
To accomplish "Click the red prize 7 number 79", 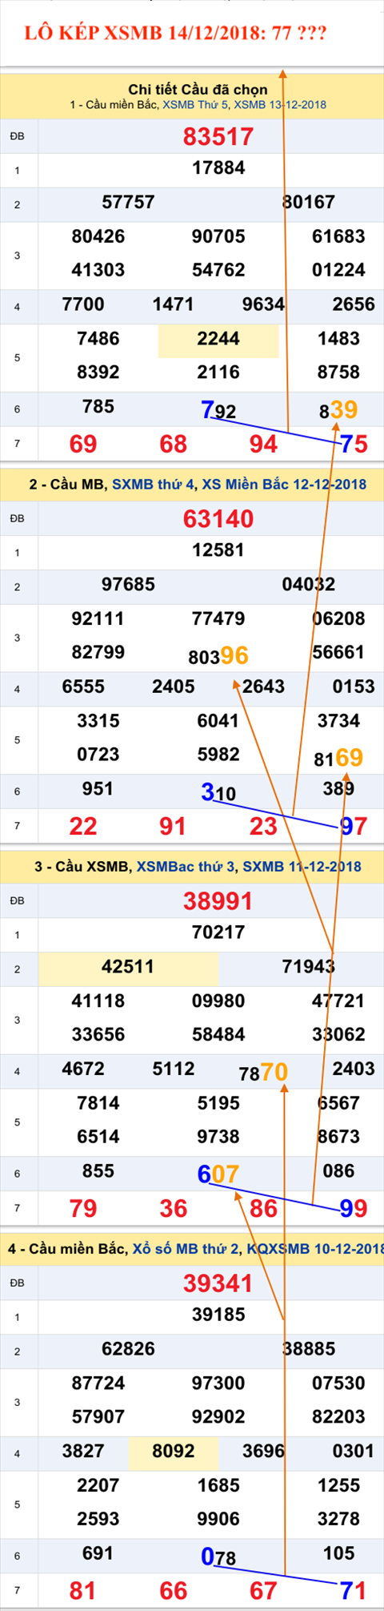I will [83, 1208].
